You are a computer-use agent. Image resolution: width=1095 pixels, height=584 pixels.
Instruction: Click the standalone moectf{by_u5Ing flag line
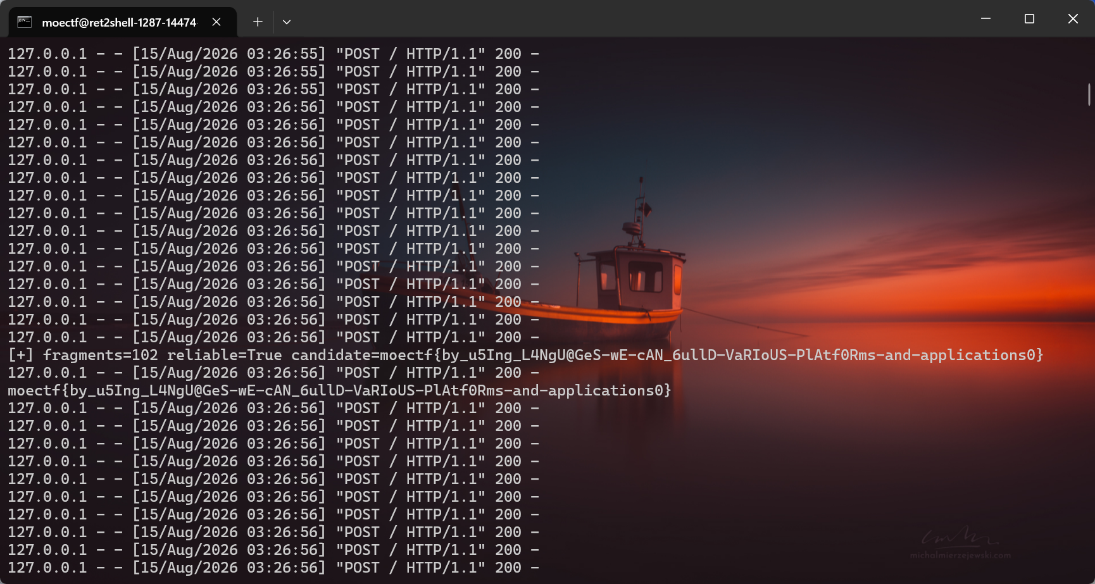[x=339, y=390]
